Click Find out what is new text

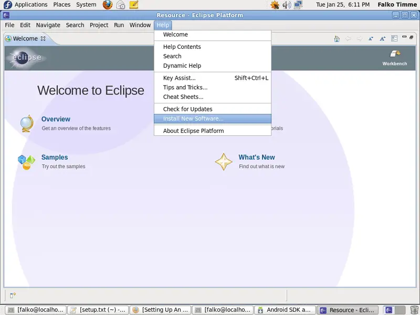(x=261, y=166)
